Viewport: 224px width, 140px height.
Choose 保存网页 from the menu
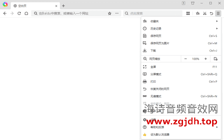coord(181,36)
